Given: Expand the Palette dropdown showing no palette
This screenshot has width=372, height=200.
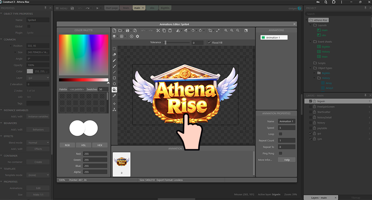Looking at the screenshot, I should [x=77, y=89].
